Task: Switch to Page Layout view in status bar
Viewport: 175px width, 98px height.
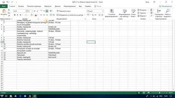Action: pyautogui.click(x=144, y=93)
